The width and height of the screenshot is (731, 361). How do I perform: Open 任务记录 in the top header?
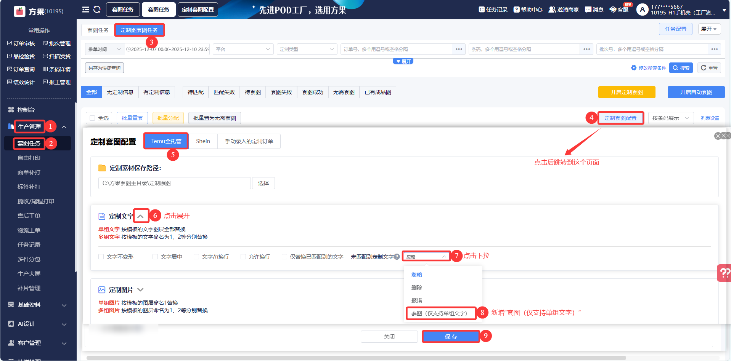493,10
